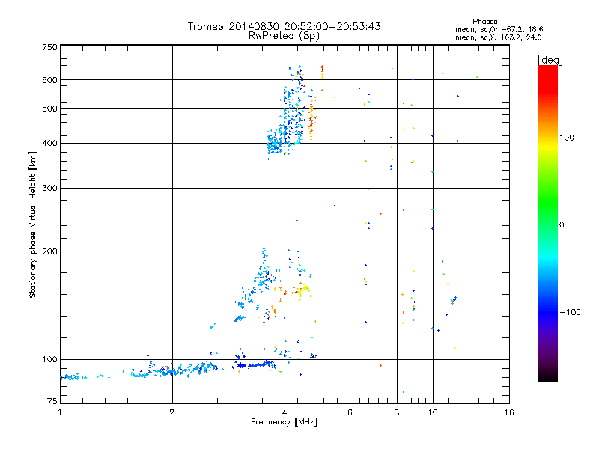Click the colorbar near the 100 tick
The height and width of the screenshot is (449, 599).
[x=548, y=138]
